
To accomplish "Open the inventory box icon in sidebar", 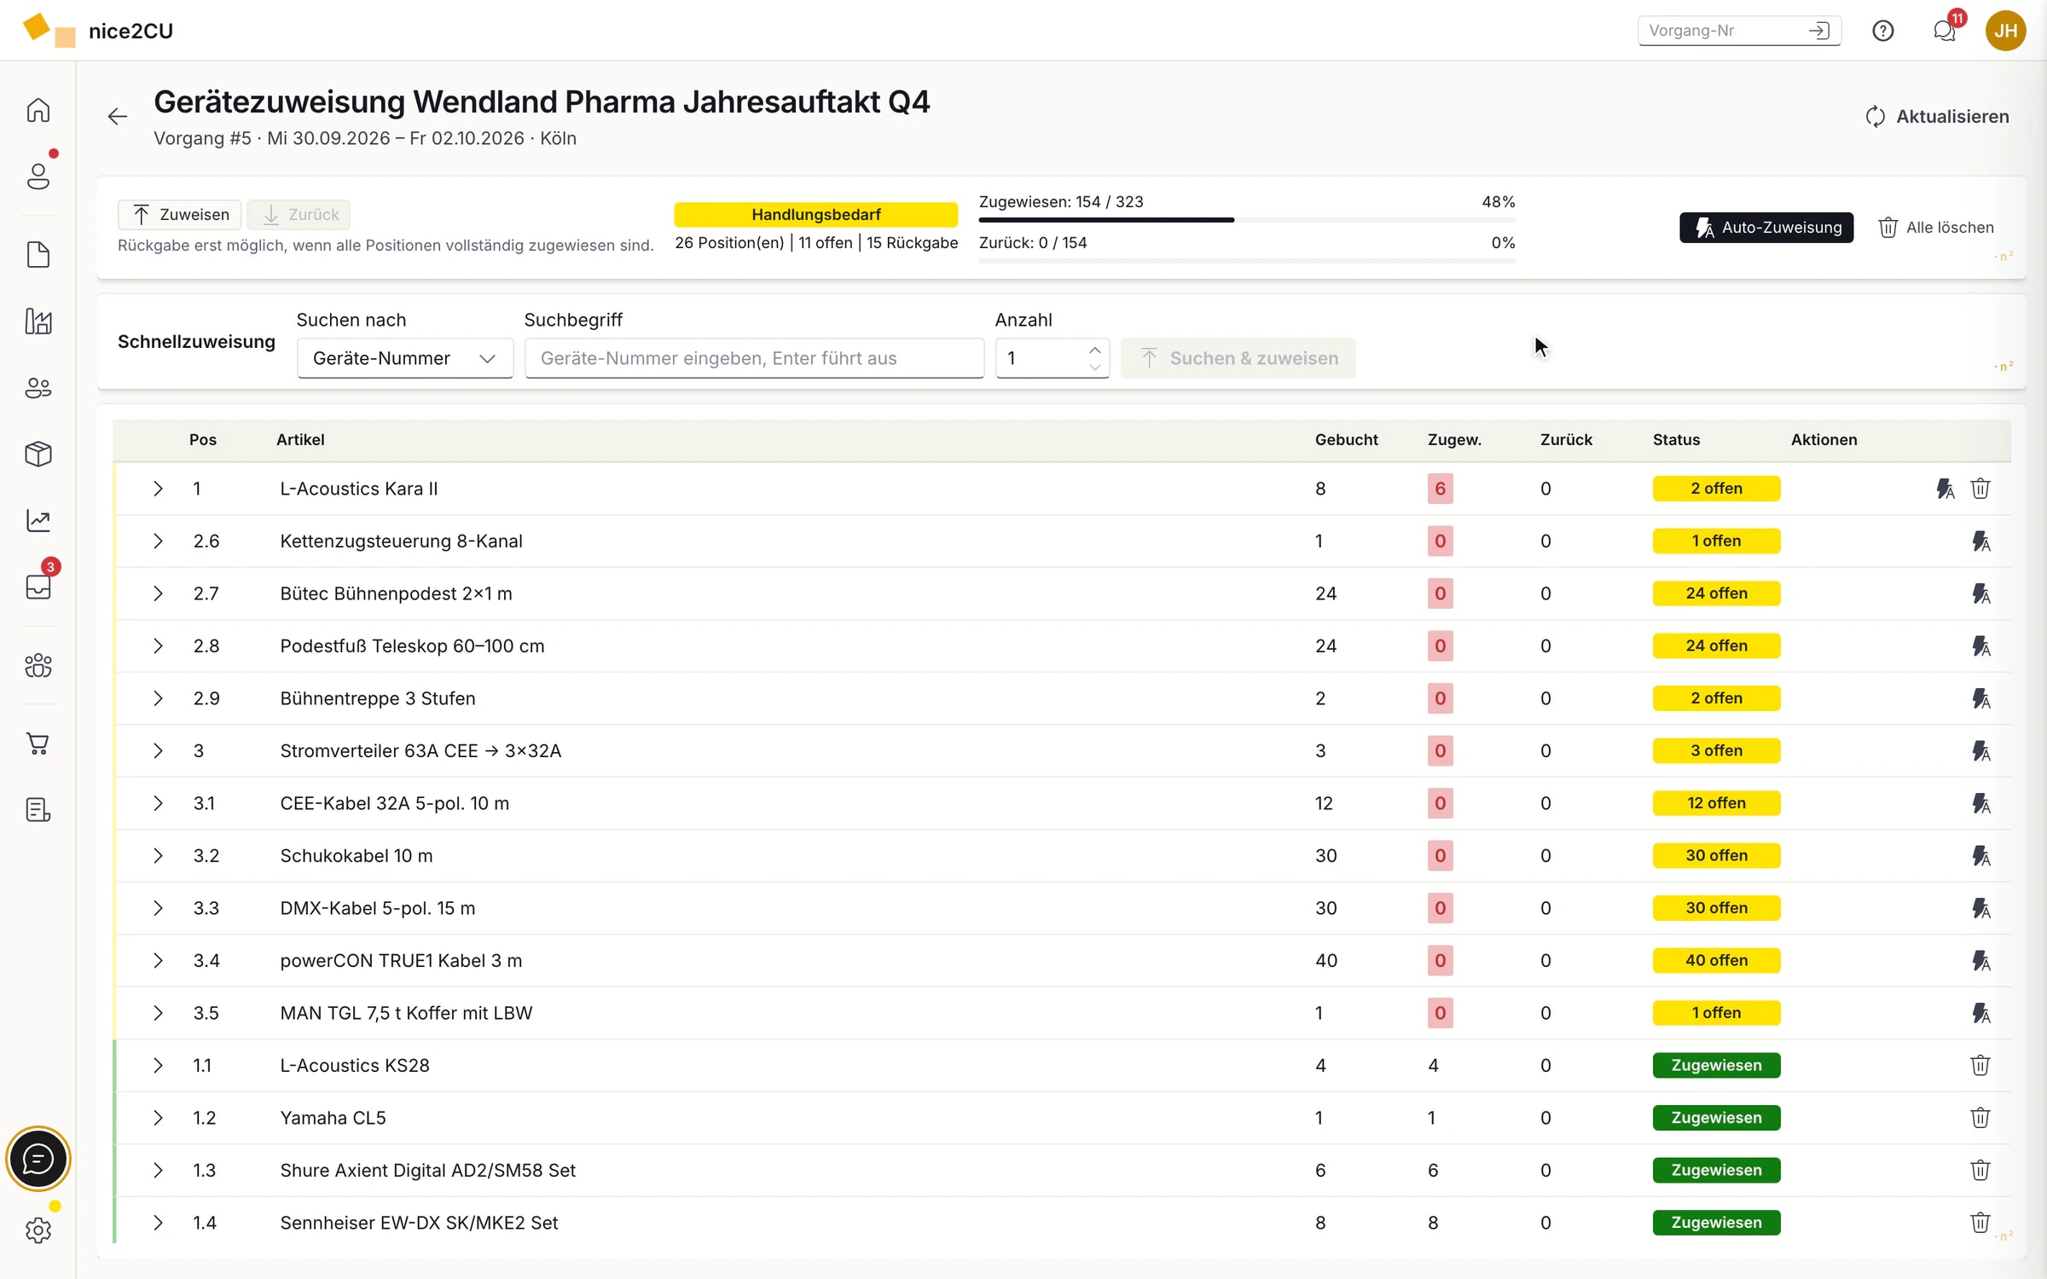I will coord(38,454).
